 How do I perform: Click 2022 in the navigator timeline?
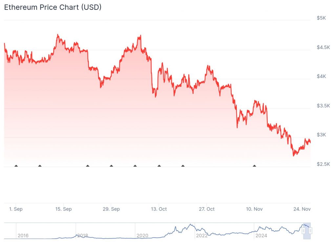click(201, 235)
